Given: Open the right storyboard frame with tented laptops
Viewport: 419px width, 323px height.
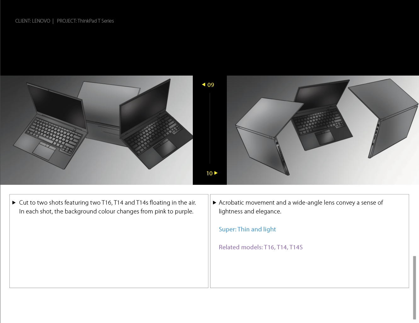Looking at the screenshot, I should [x=323, y=130].
